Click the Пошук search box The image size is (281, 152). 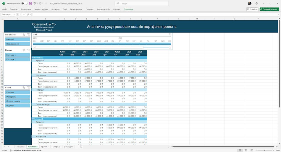pyautogui.click(x=142, y=4)
